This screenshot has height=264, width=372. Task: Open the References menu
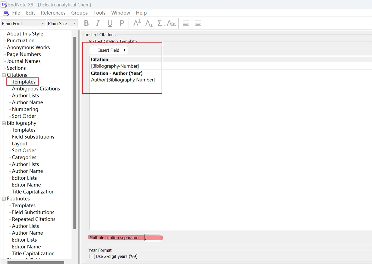point(53,13)
